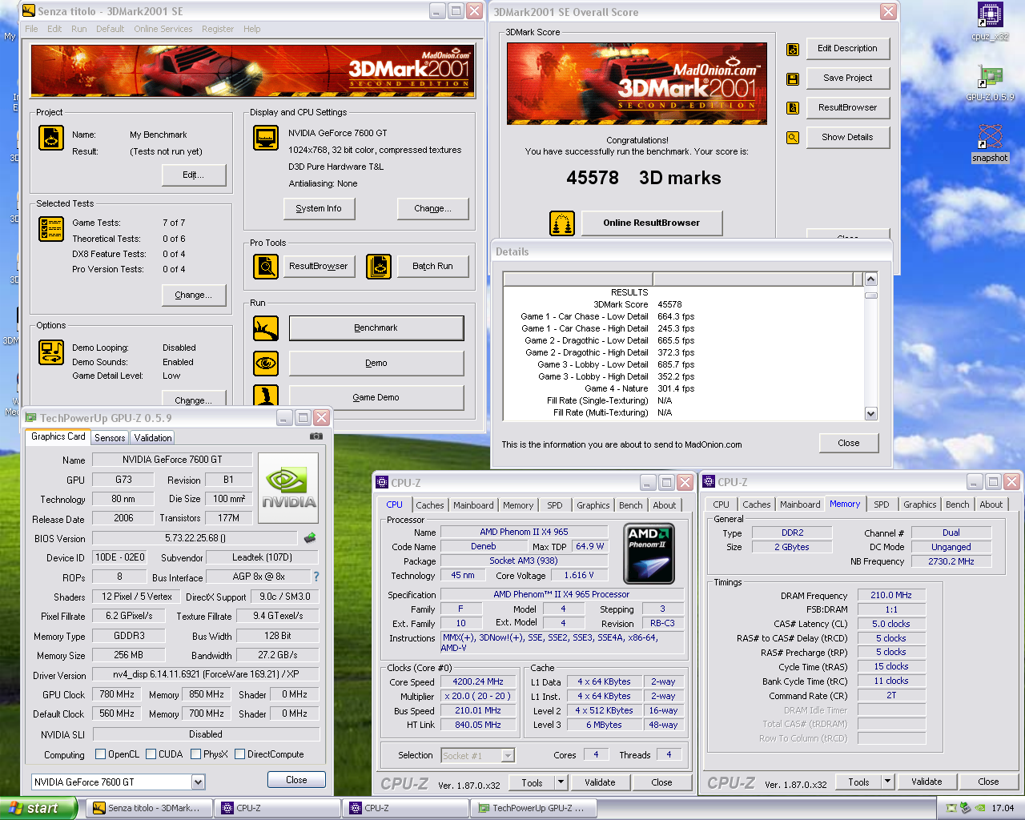Viewport: 1025px width, 820px height.
Task: Click the AMD Phenom II logo in CPU-Z
Action: (x=649, y=554)
